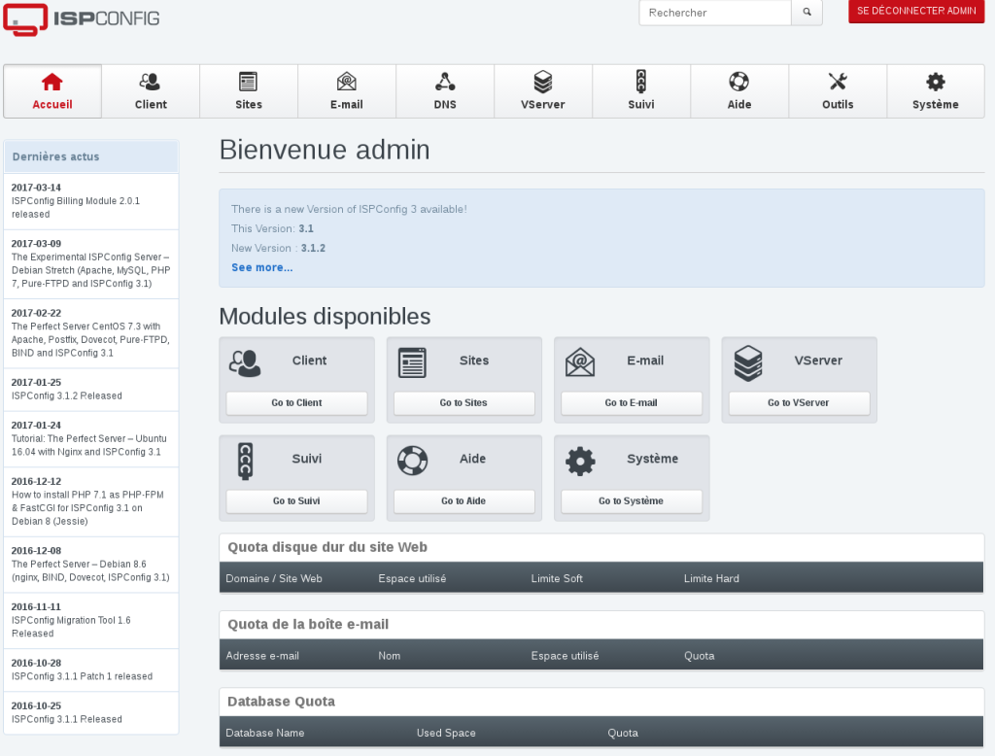Click the Quota disque dur du site Web title
Image resolution: width=995 pixels, height=756 pixels.
coord(327,547)
